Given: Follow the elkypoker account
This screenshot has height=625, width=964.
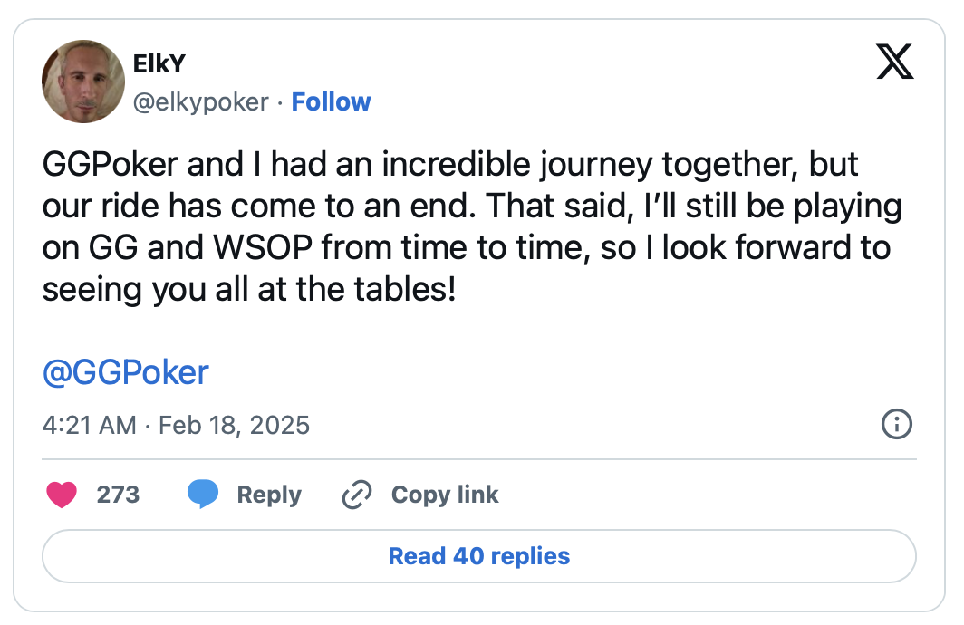Looking at the screenshot, I should 331,102.
